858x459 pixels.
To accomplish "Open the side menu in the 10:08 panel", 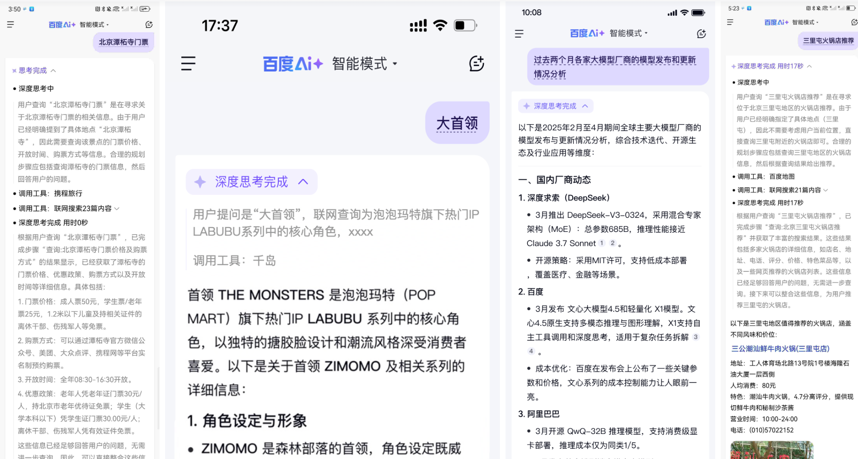I will 519,33.
